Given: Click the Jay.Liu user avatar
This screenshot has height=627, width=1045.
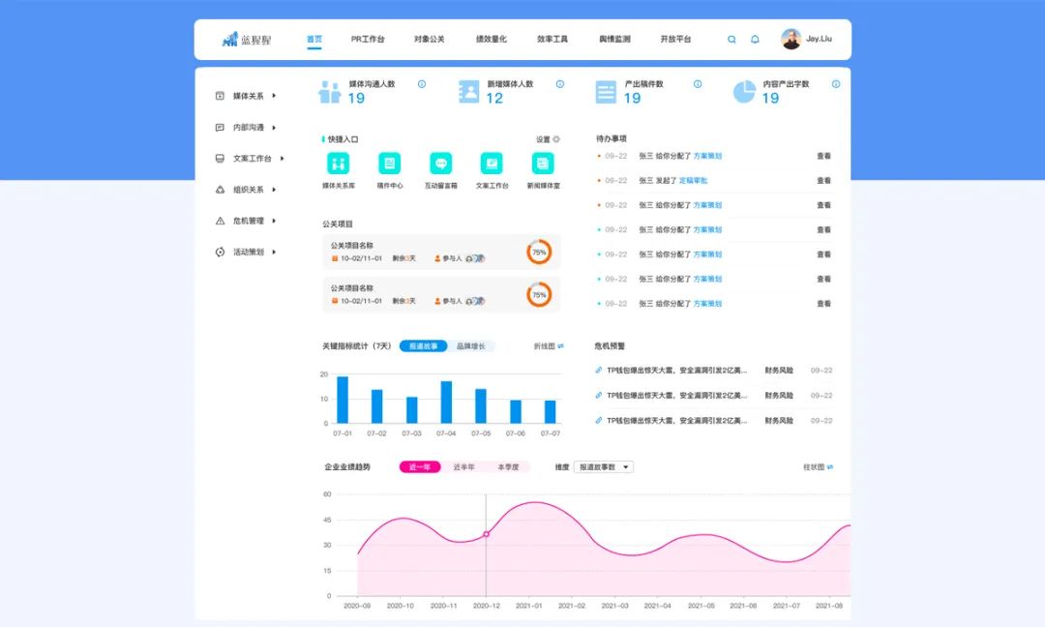Looking at the screenshot, I should (x=791, y=40).
